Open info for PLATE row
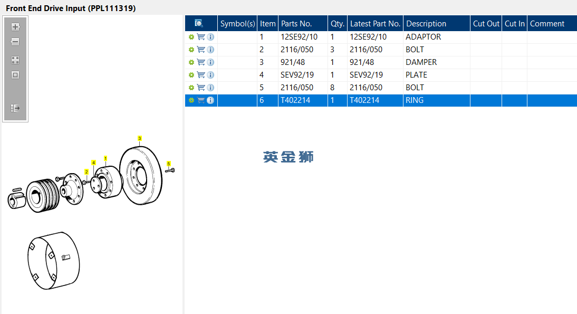Image resolution: width=577 pixels, height=314 pixels. tap(210, 75)
